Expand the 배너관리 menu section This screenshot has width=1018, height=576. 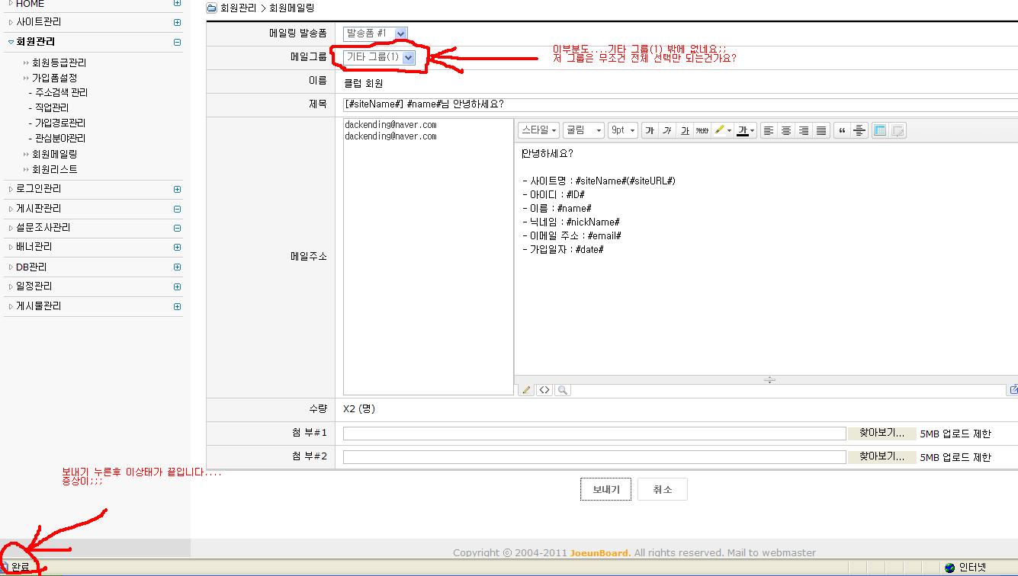(x=177, y=248)
